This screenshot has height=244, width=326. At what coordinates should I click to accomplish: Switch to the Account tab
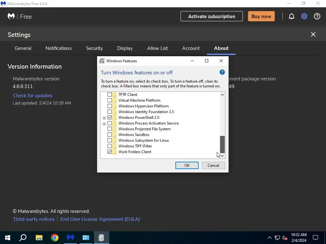click(191, 48)
